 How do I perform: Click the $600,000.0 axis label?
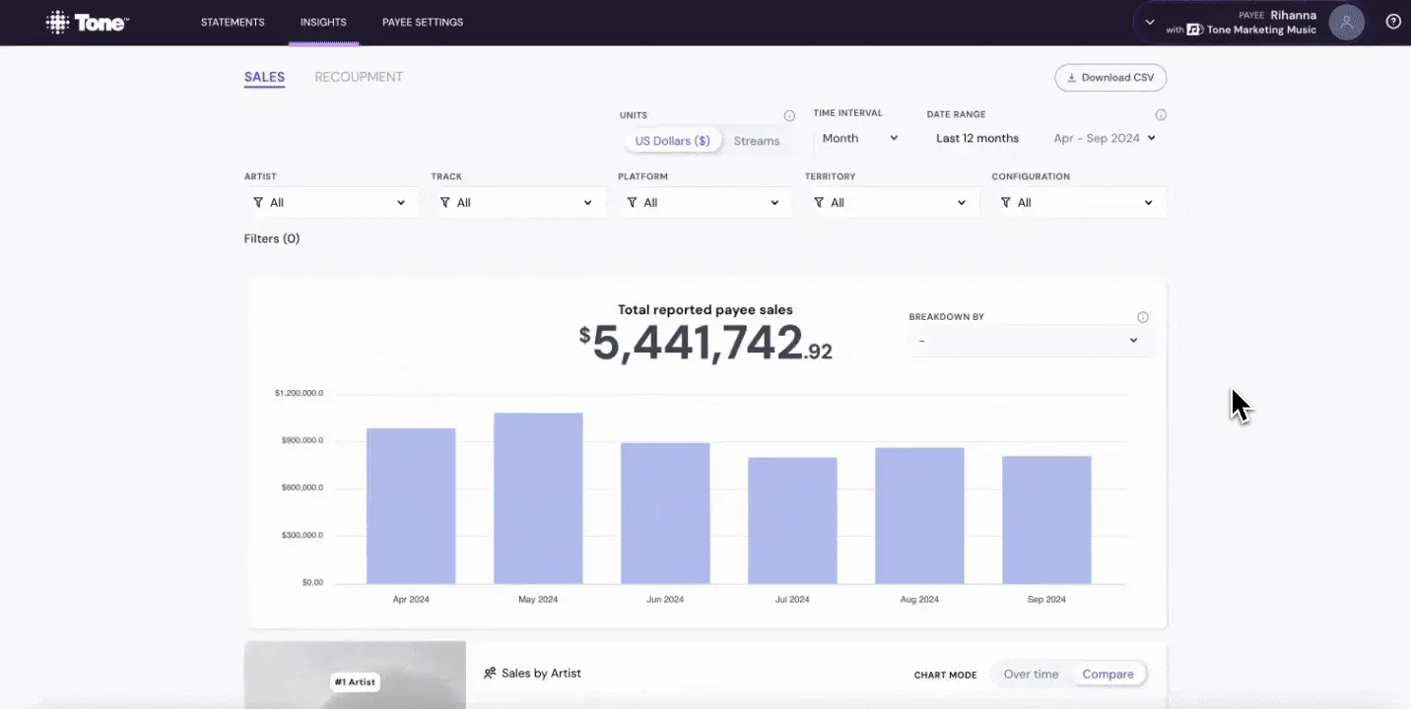(x=302, y=487)
